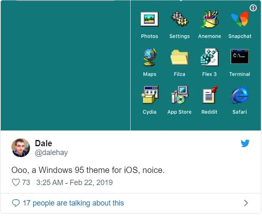
Task: Open '17 people are talking about this'
Action: coord(73,203)
